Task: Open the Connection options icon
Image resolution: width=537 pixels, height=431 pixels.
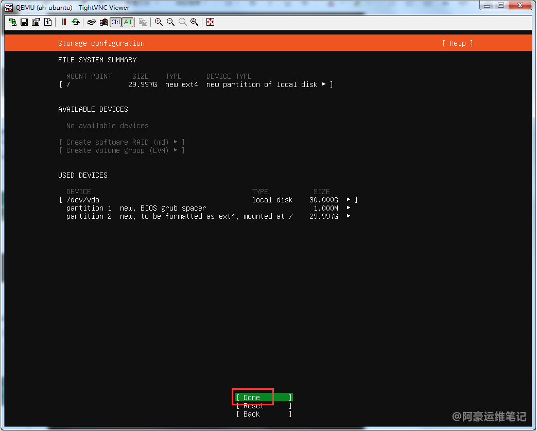Action: 36,22
